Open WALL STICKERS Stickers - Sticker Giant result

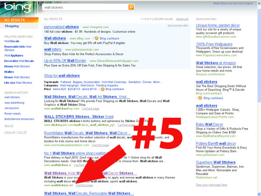79,117
